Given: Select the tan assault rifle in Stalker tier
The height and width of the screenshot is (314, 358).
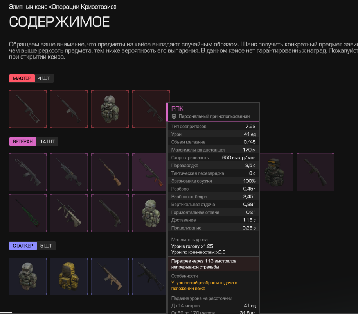Looking at the screenshot, I should pyautogui.click(x=110, y=277).
